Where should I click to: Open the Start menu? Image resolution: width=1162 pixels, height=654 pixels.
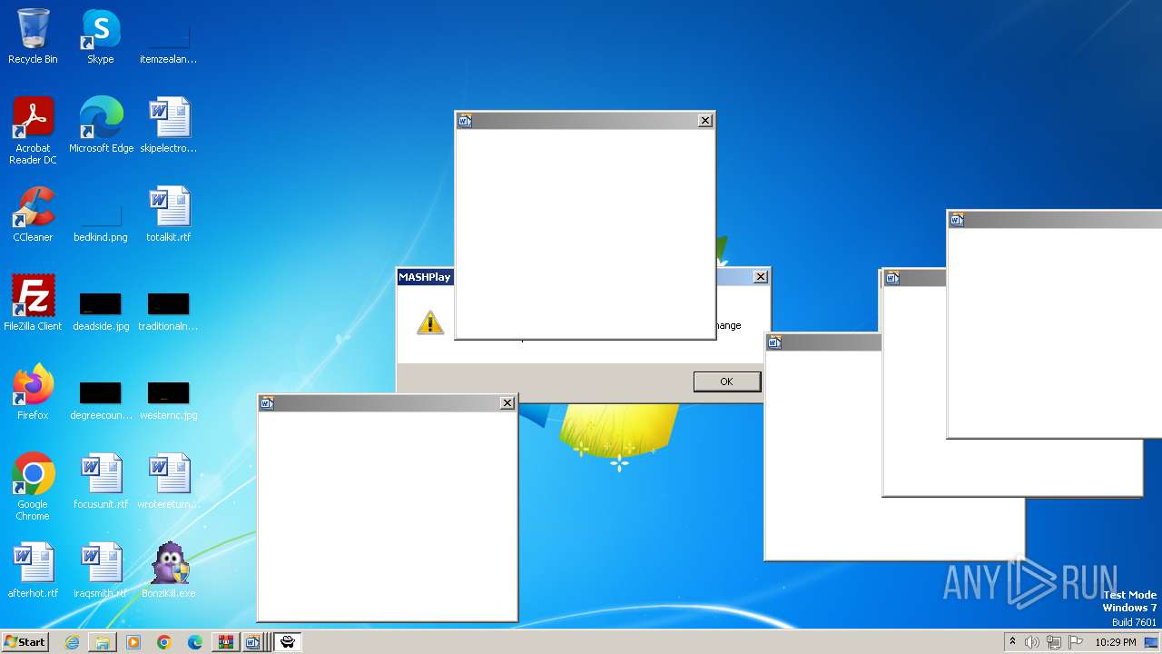[x=25, y=642]
